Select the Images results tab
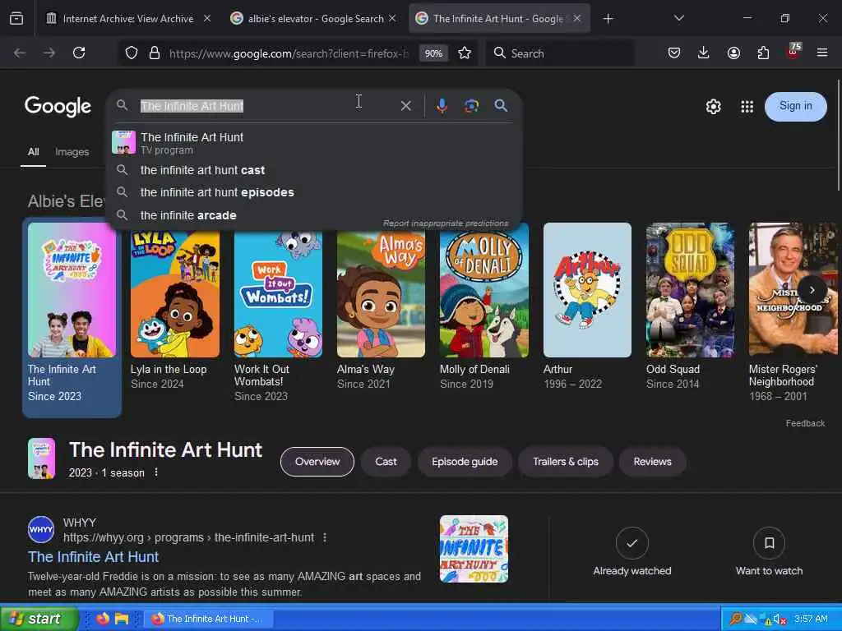This screenshot has width=842, height=631. pos(72,152)
